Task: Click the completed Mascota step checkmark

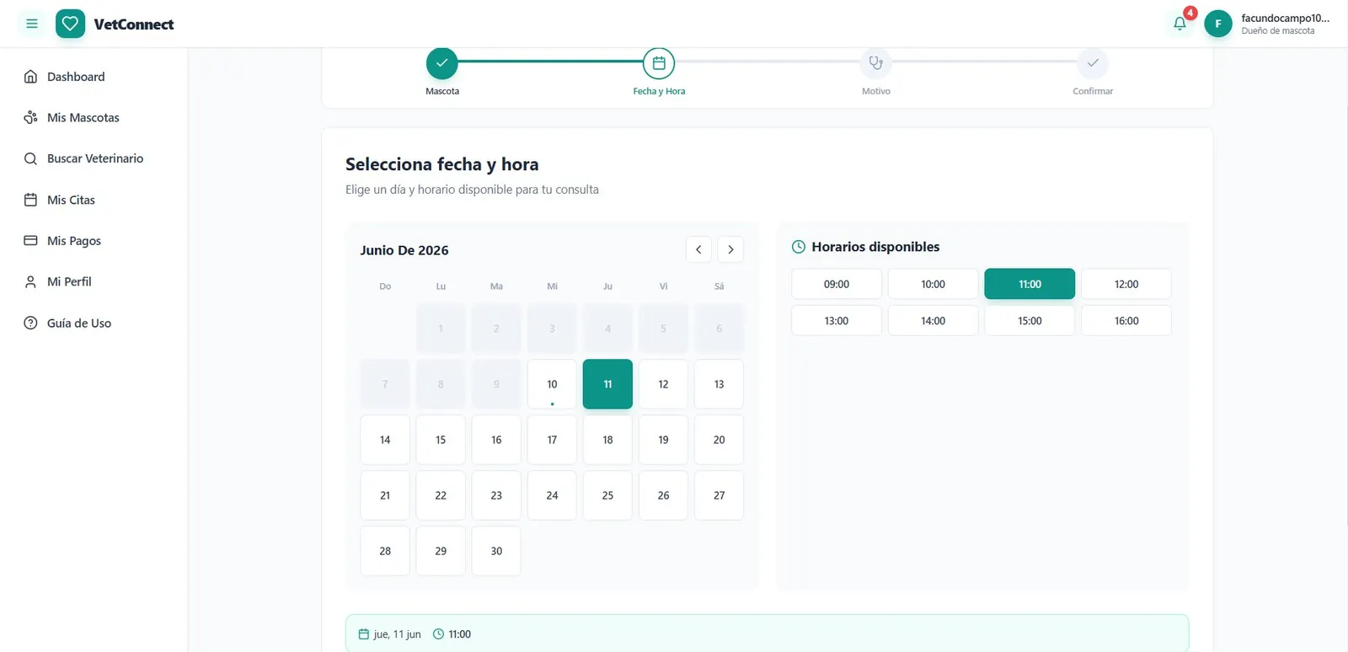Action: click(441, 63)
